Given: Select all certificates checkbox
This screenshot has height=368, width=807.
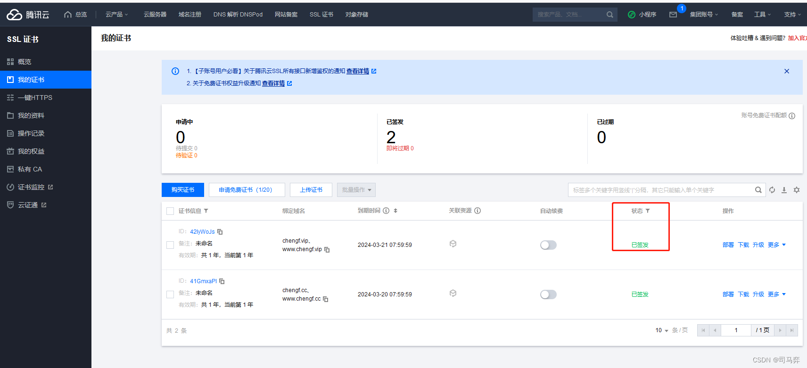Looking at the screenshot, I should pos(170,211).
